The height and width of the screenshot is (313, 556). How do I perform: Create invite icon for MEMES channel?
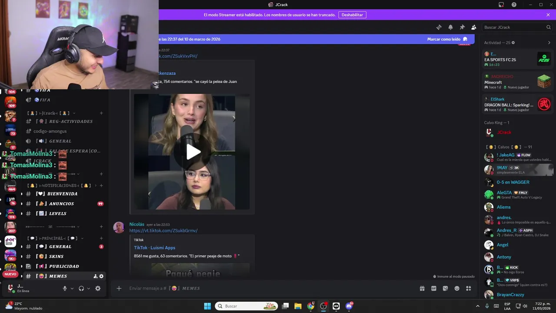95,276
